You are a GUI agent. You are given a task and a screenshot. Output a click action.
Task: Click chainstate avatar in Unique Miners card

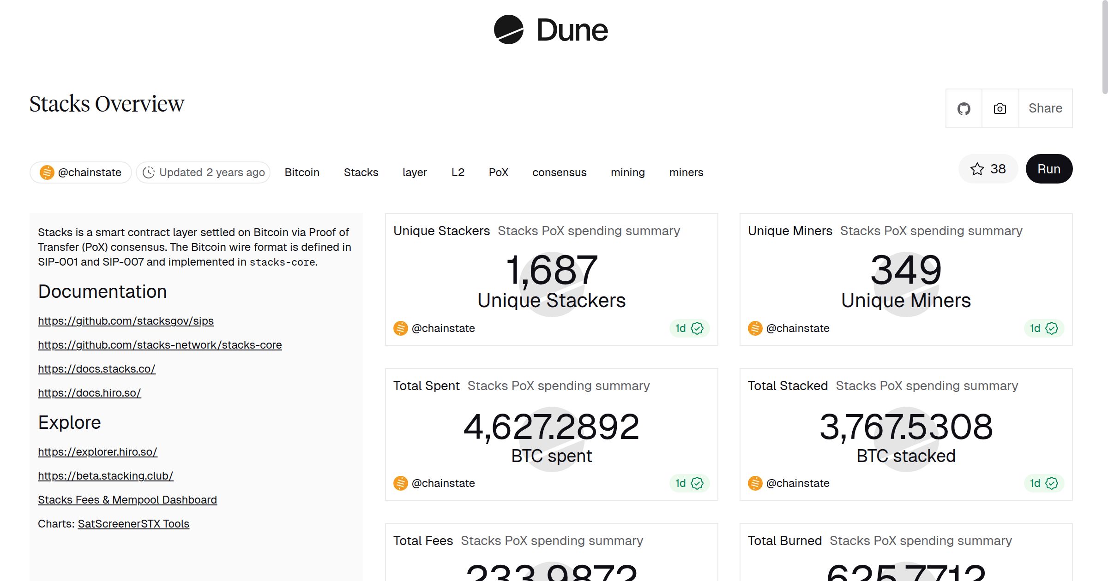click(755, 328)
